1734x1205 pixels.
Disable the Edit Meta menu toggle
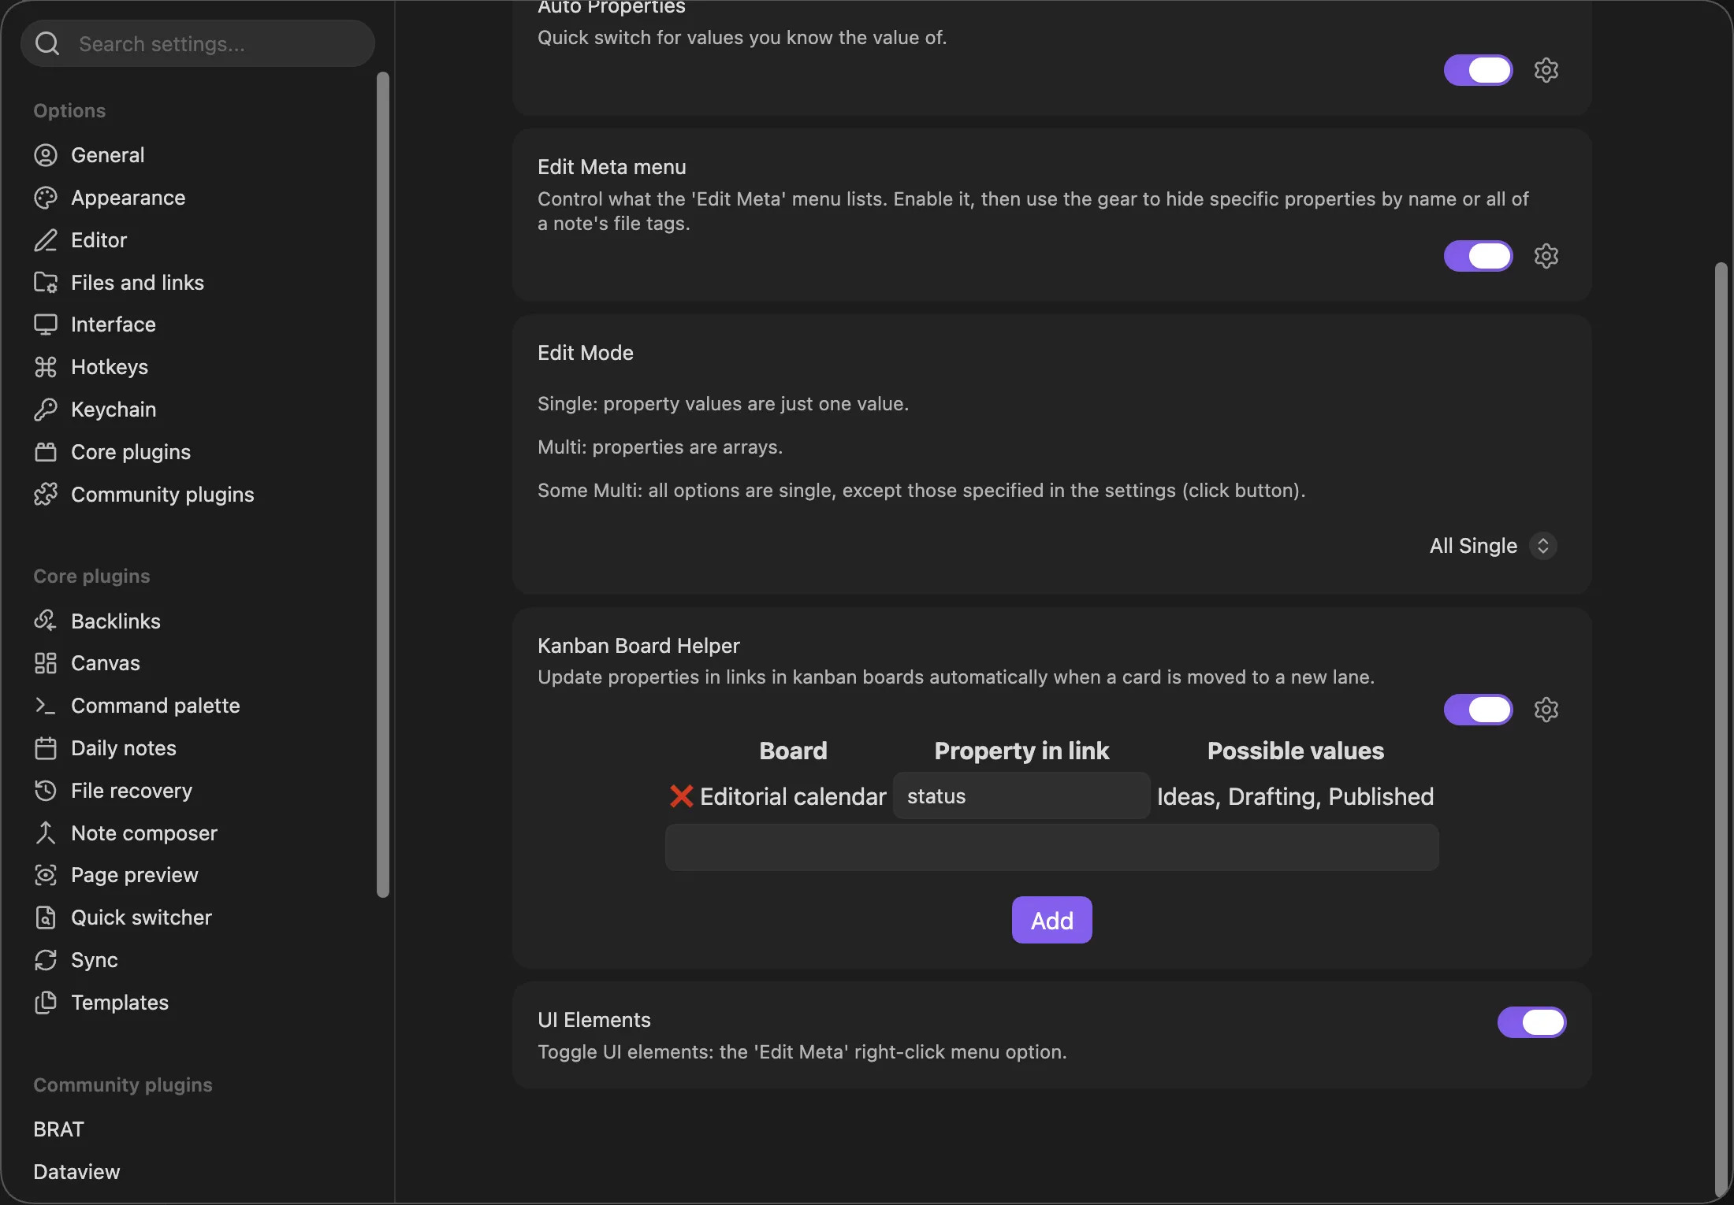coord(1479,256)
